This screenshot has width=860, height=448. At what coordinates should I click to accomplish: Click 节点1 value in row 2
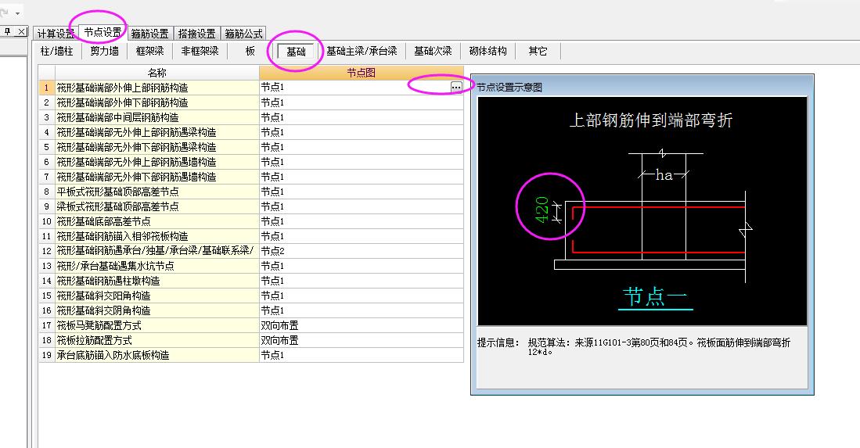tap(362, 102)
